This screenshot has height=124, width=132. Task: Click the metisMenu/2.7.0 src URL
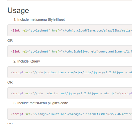82,114
